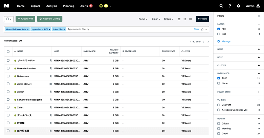Remove the Hypervisor = AHV filter chip
264x138 pixels.
coord(49,29)
